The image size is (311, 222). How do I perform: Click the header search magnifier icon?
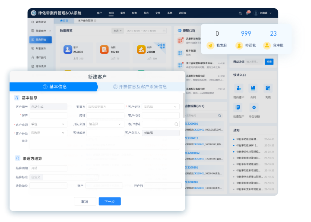tap(240, 13)
